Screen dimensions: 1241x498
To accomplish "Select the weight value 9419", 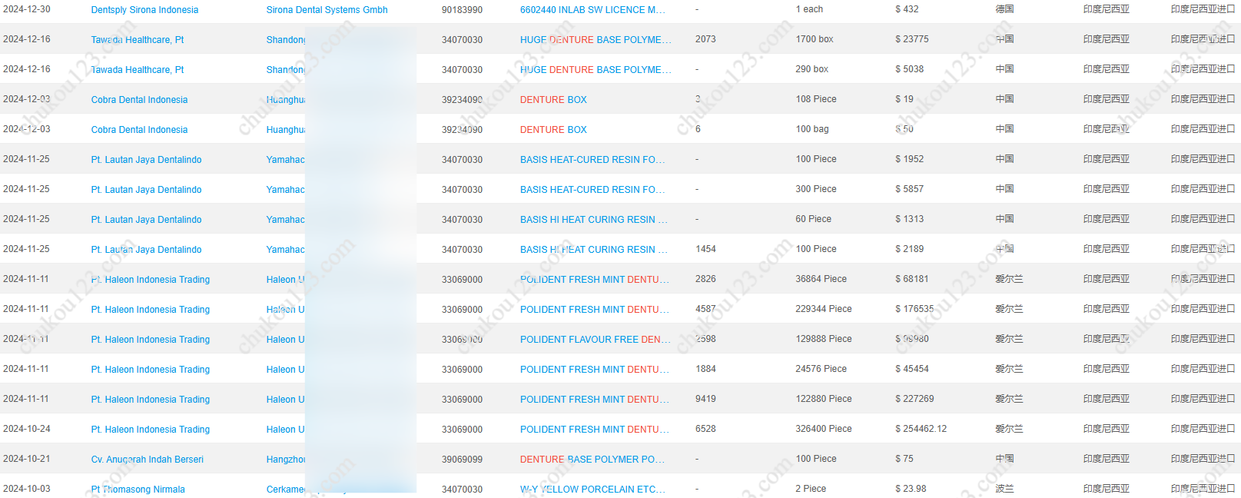I will (705, 399).
